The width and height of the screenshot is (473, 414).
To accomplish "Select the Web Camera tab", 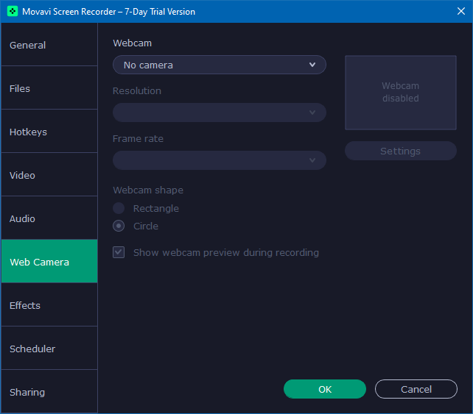I will tap(49, 262).
